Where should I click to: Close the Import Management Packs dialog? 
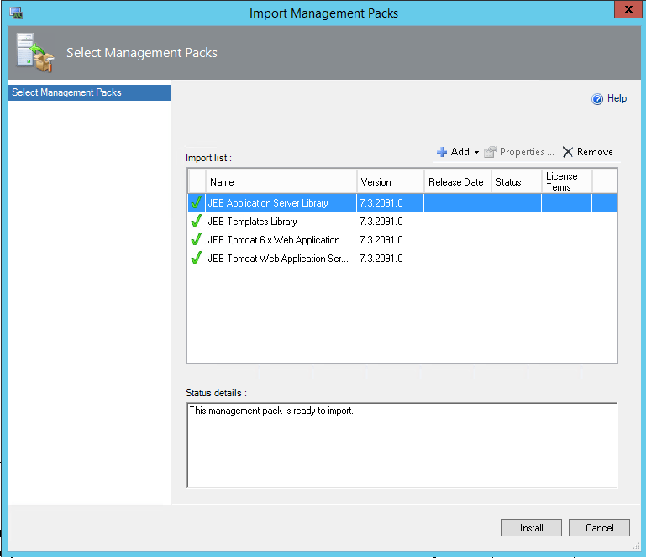point(628,9)
